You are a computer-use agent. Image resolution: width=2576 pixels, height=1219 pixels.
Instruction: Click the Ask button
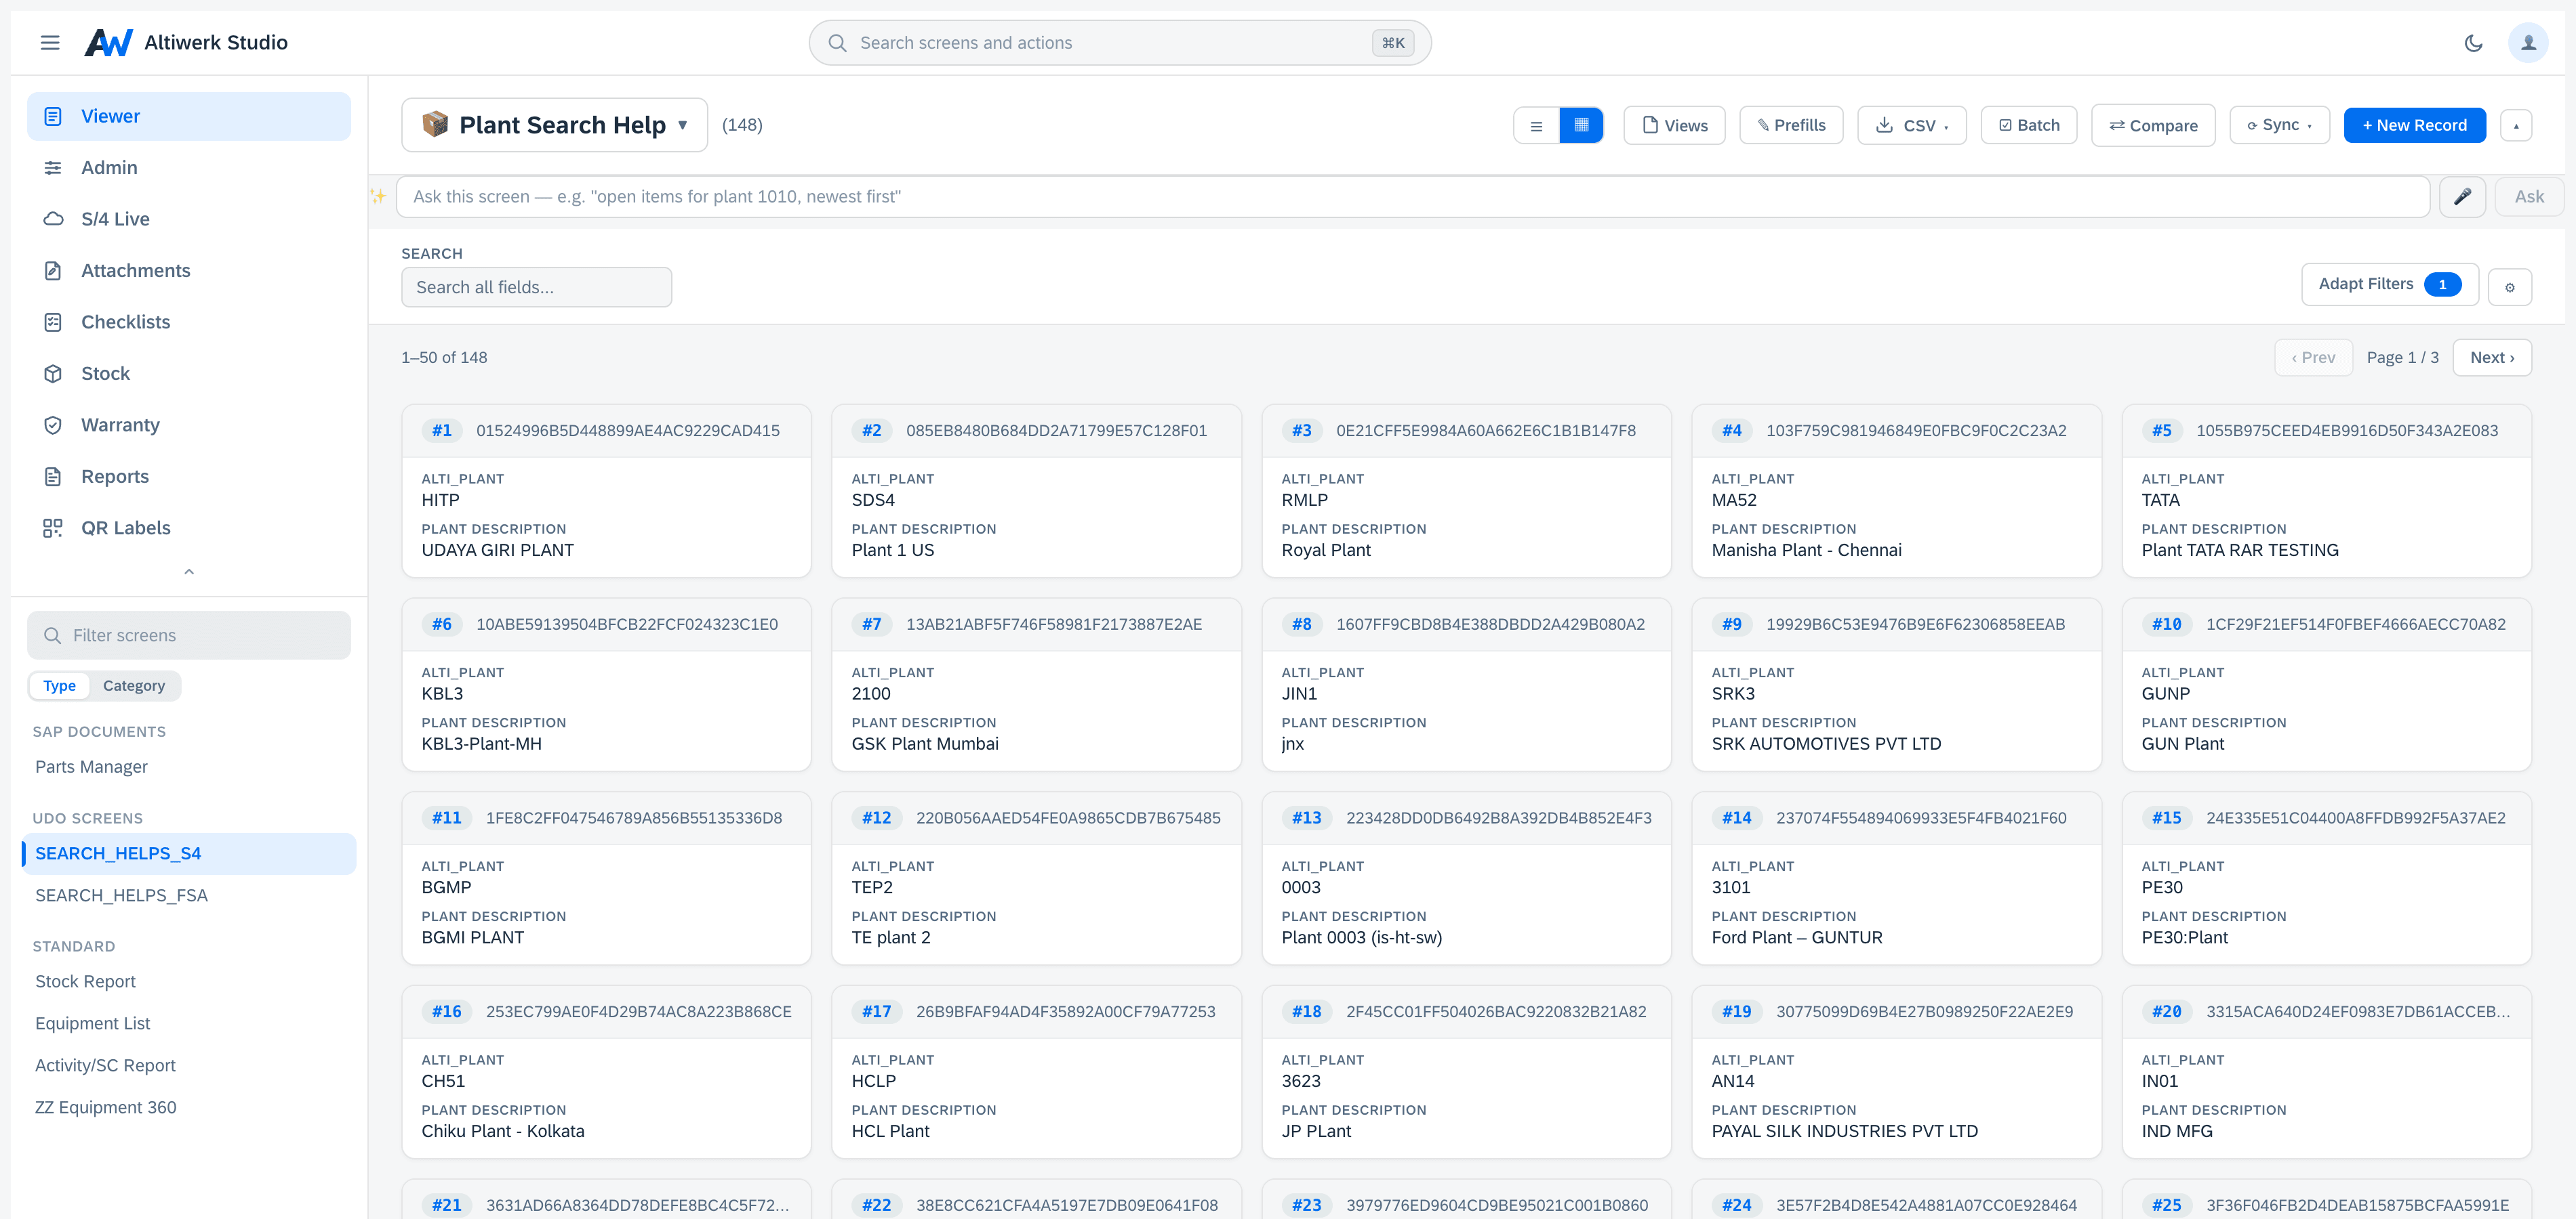tap(2529, 197)
